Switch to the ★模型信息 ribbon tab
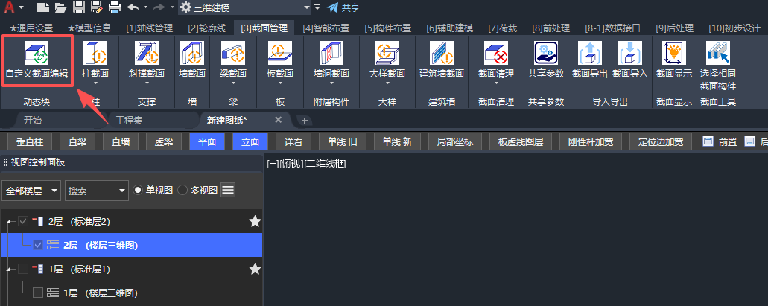 coord(89,28)
